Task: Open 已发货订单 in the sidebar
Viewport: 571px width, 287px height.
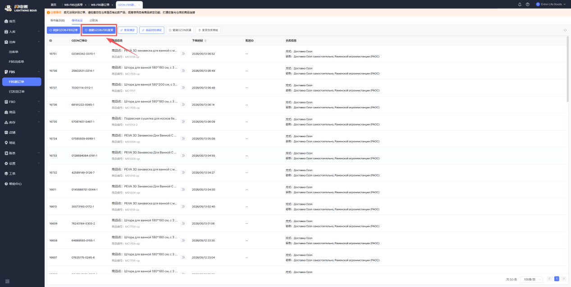Action: pos(17,92)
